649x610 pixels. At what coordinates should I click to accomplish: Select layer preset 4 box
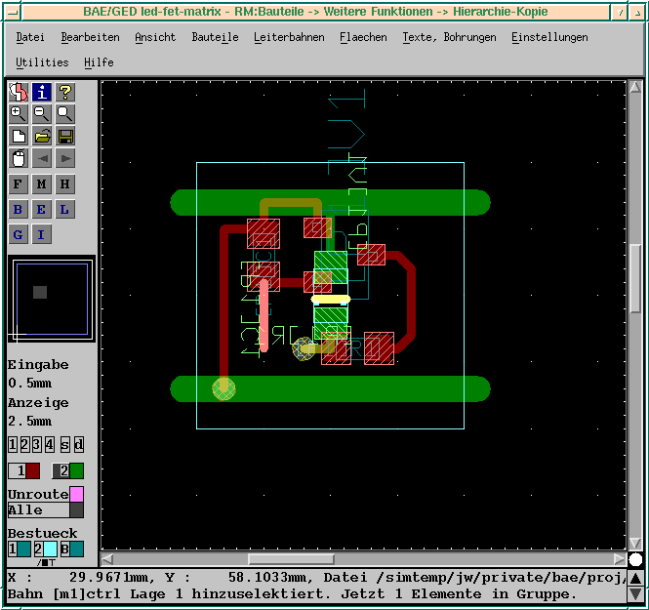coord(49,445)
